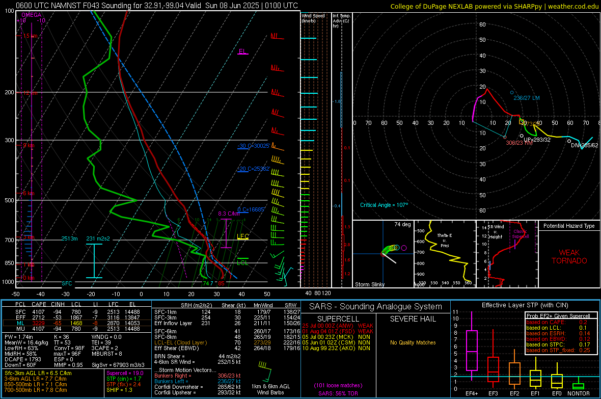This screenshot has height=399, width=601.
Task: Click the Bunkers Left storm motion entry
Action: 198,381
